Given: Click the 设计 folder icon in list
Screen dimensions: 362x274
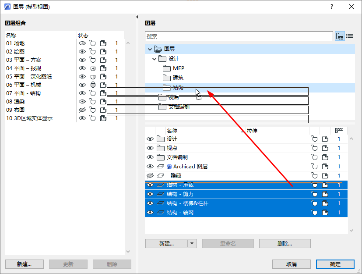Looking at the screenshot, I should [x=161, y=139].
